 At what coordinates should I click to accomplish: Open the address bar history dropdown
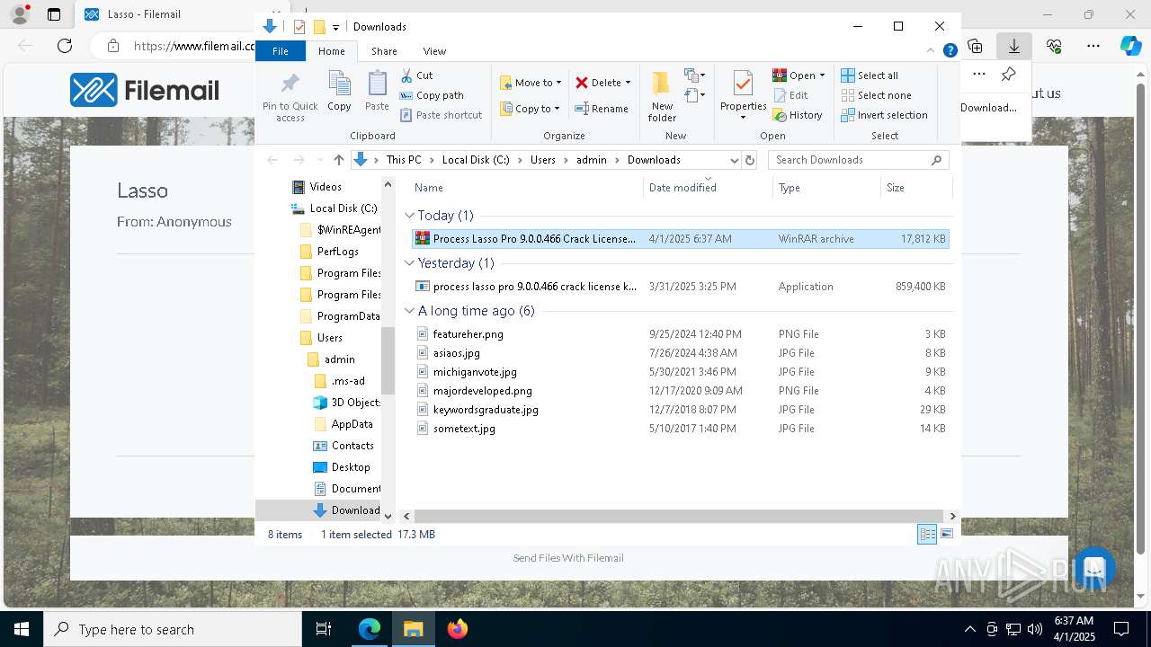(734, 160)
